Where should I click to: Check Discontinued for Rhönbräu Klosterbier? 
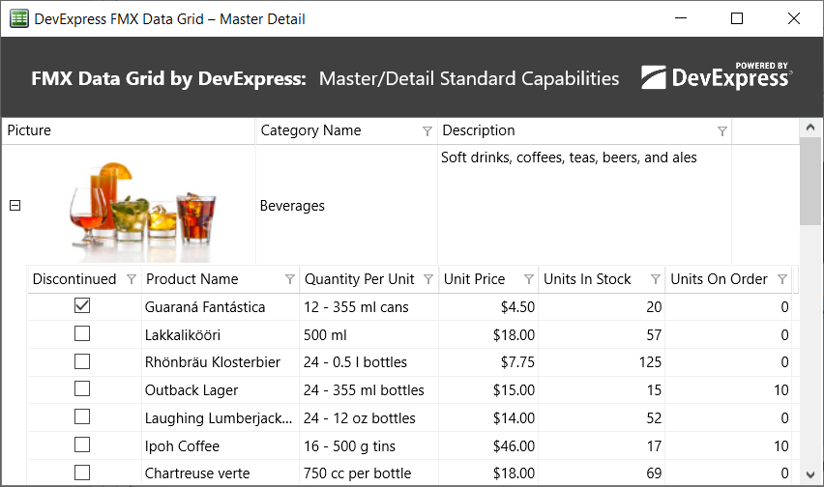tap(82, 361)
